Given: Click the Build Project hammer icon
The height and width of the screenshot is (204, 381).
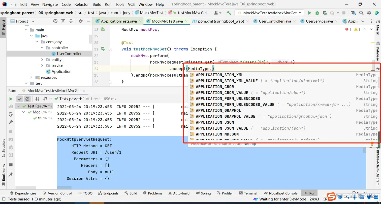Looking at the screenshot, I should click(229, 13).
